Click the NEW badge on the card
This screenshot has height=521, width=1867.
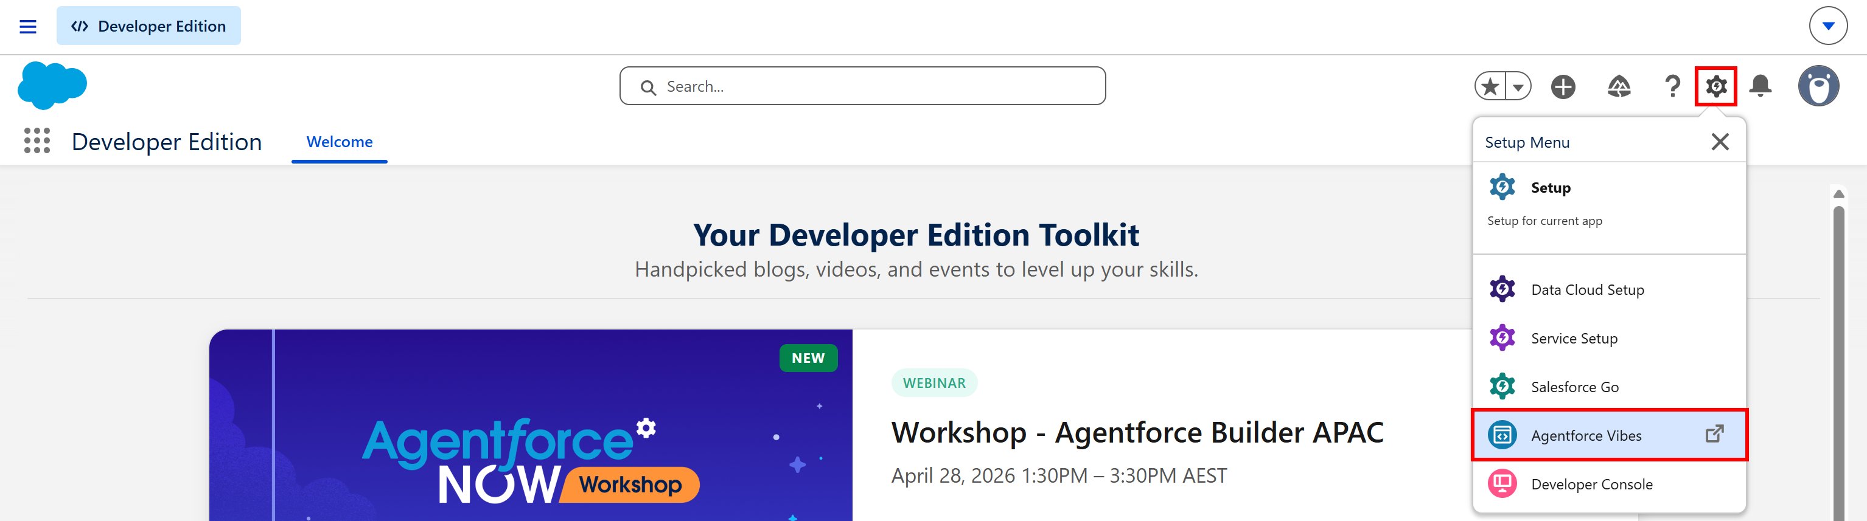click(x=808, y=358)
